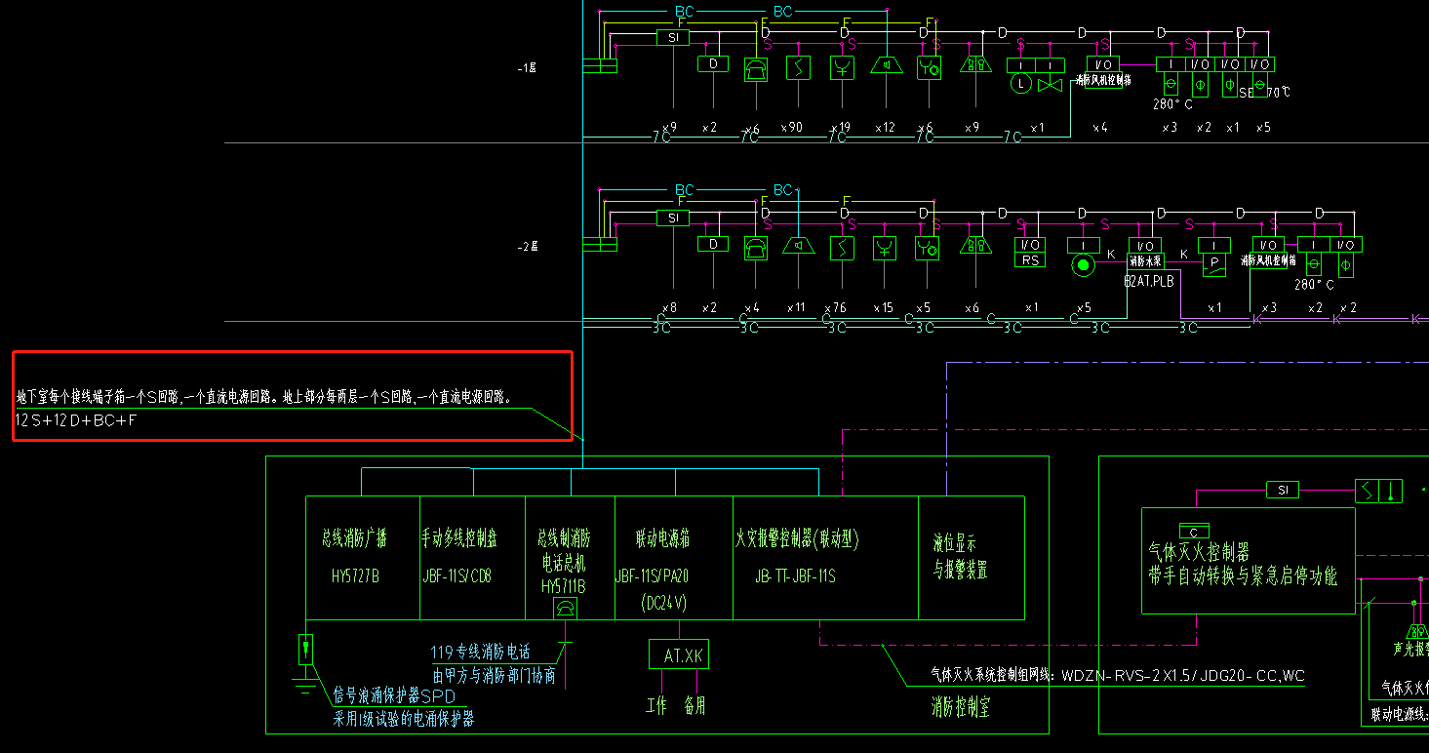Screen dimensions: 1429x753
Task: Click the speaker symbol above x12
Action: 886,66
